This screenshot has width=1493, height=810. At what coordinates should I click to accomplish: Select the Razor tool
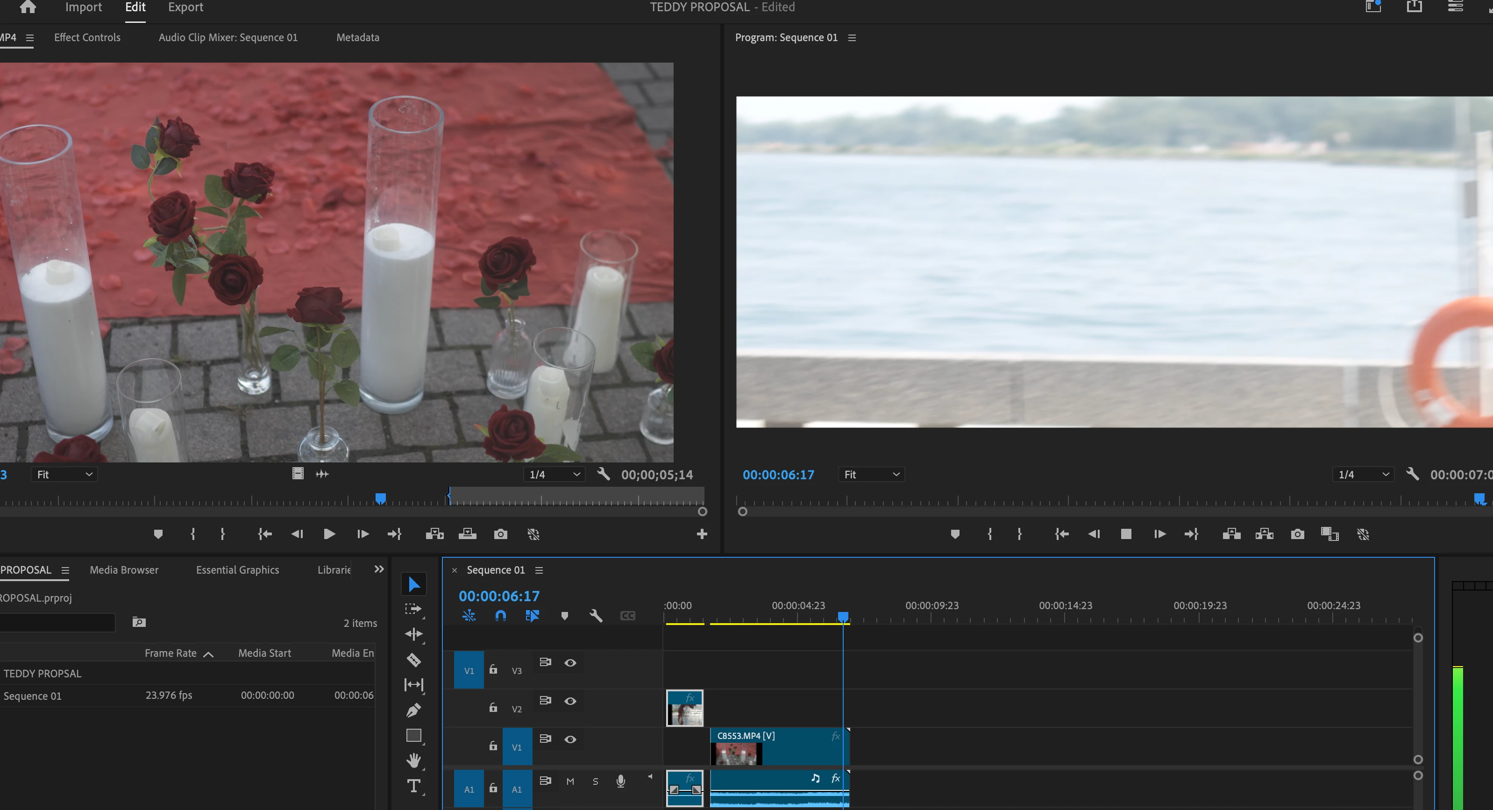(x=413, y=660)
